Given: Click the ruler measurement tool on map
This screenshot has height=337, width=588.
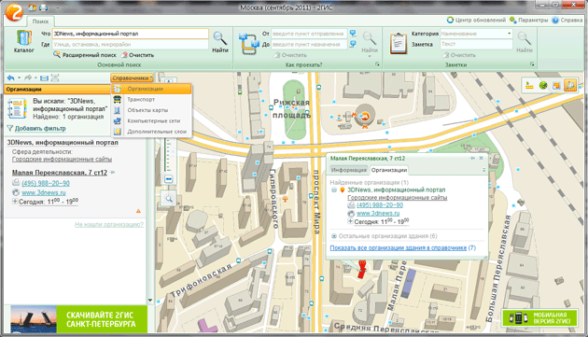Looking at the screenshot, I should (529, 86).
